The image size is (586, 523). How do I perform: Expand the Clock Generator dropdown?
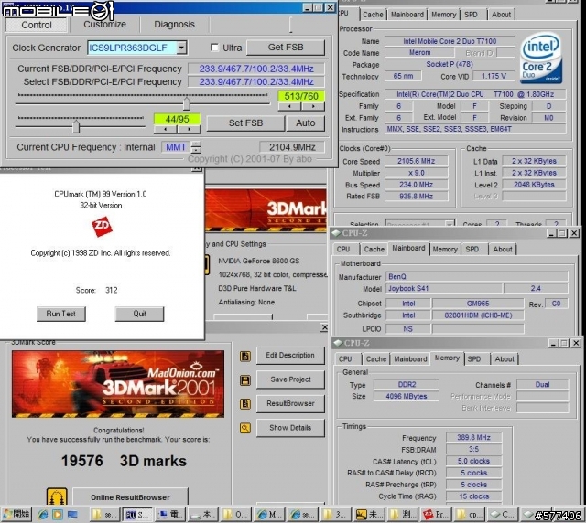tap(181, 48)
